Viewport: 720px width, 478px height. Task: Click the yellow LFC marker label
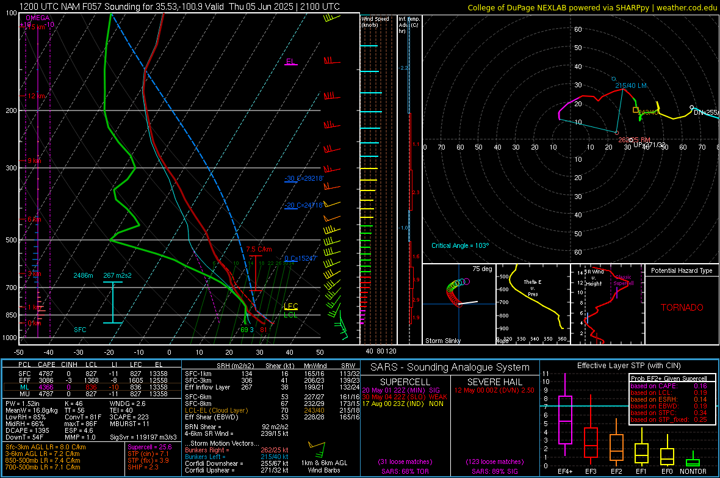(290, 306)
